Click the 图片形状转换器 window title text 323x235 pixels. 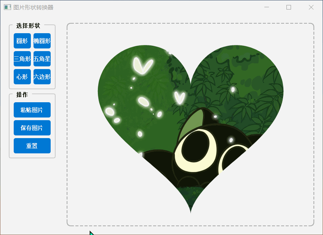(34, 7)
